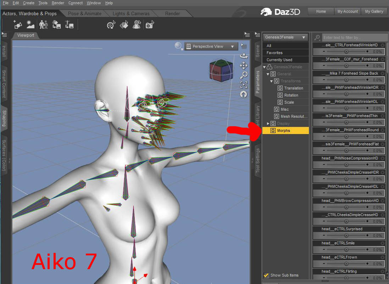Select the Surface Selection tool icon
This screenshot has width=389, height=284.
pos(124,24)
